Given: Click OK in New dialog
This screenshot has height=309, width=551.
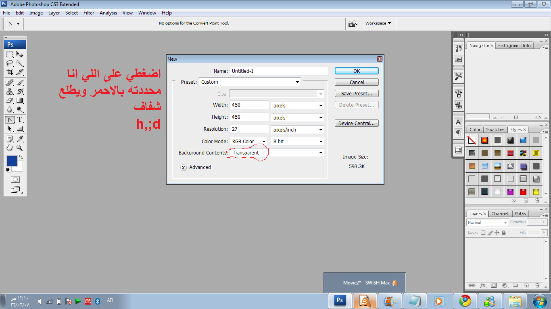Looking at the screenshot, I should pos(357,71).
